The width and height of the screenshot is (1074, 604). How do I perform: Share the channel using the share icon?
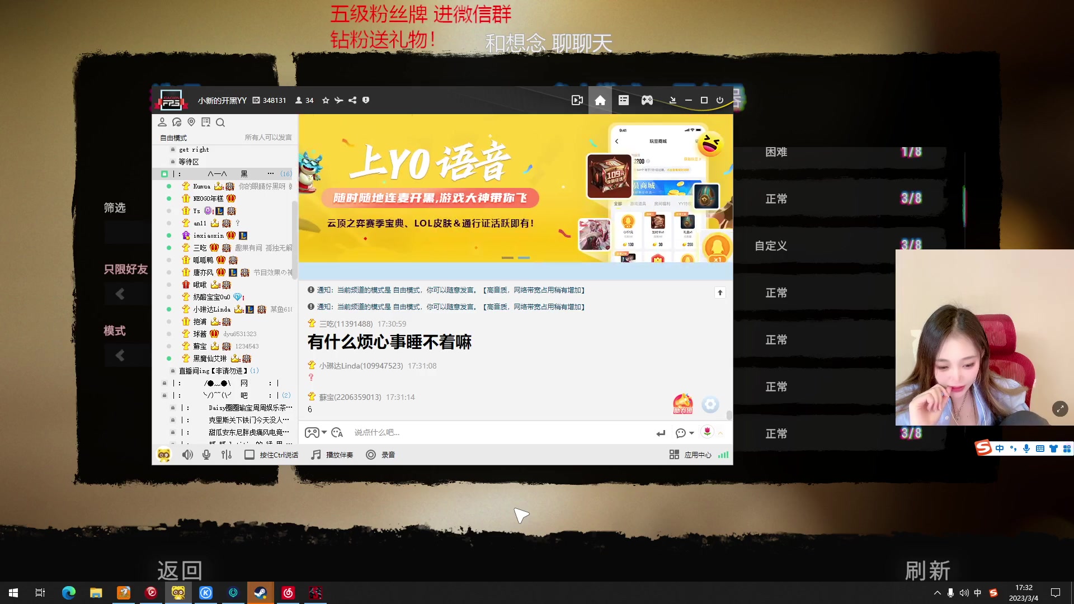pos(352,100)
